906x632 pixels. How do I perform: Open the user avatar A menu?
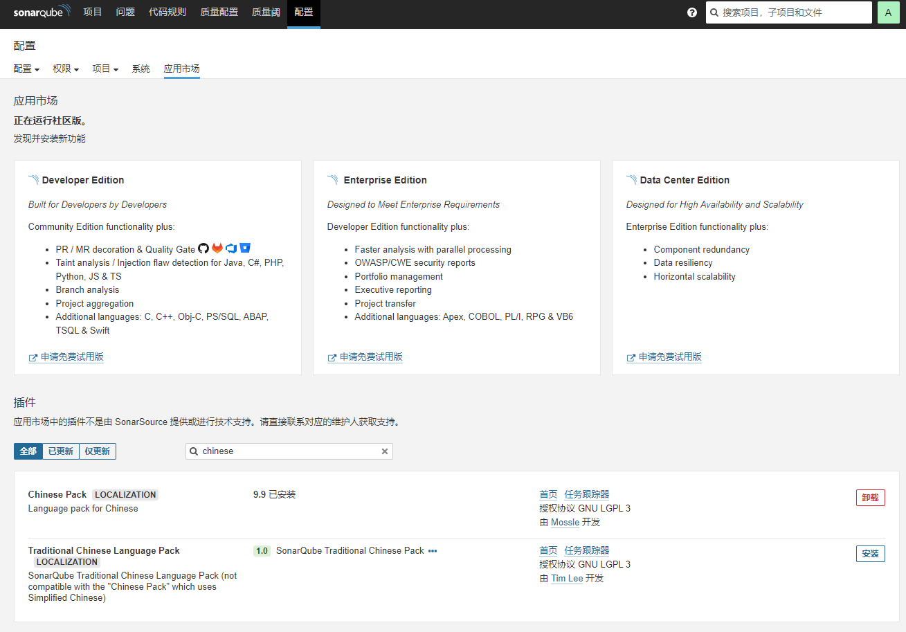click(888, 12)
